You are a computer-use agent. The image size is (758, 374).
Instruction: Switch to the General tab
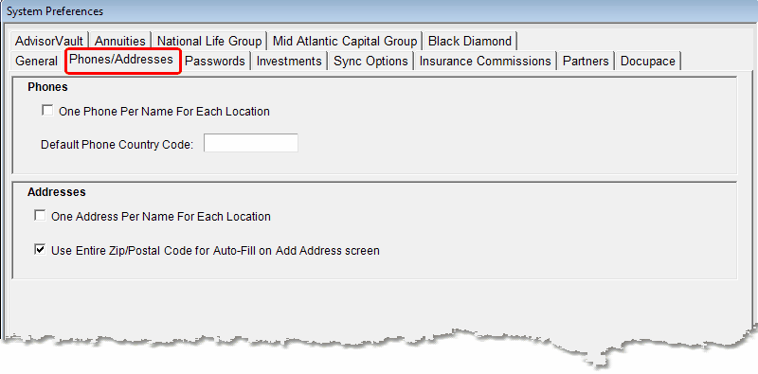coord(37,62)
